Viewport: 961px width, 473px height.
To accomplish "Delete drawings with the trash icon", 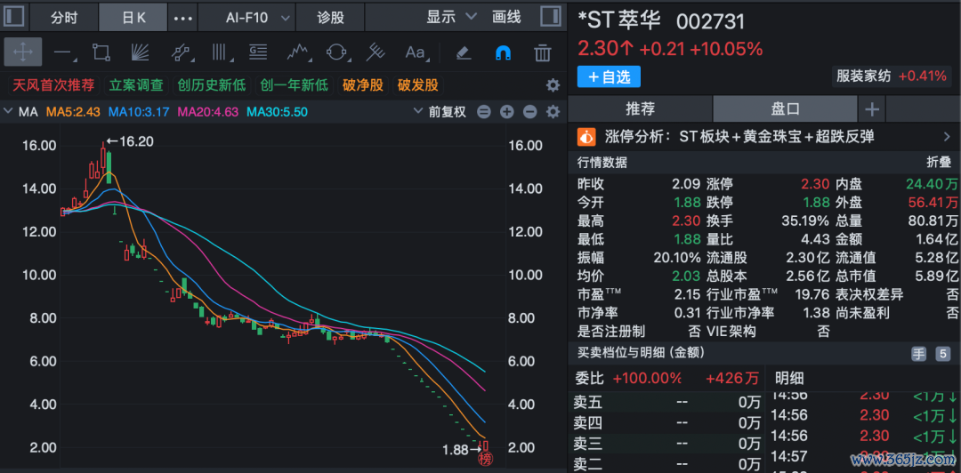I will pos(543,52).
